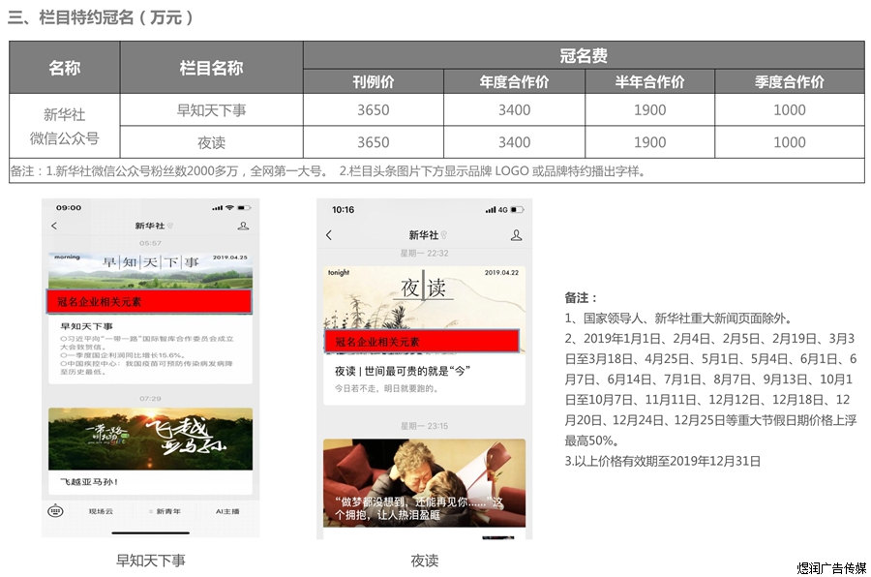This screenshot has height=577, width=871.
Task: Select 年度合作价 column header
Action: [515, 81]
